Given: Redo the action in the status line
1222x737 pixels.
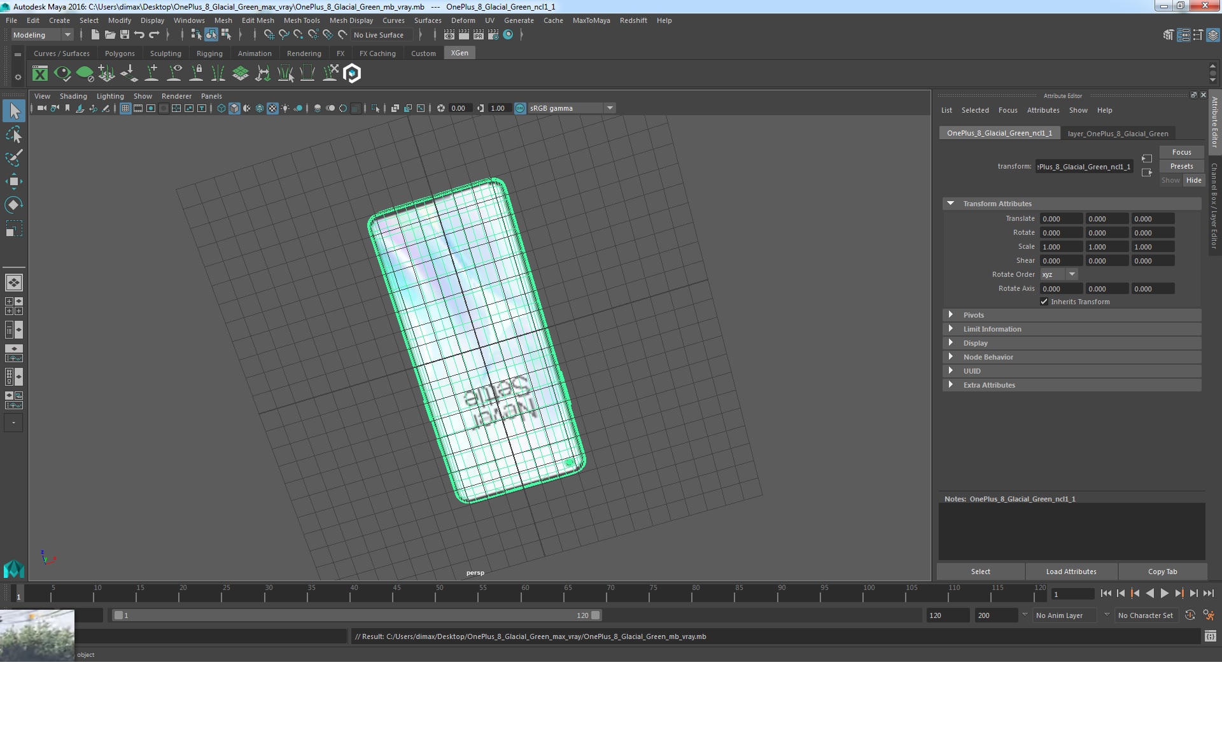Looking at the screenshot, I should pos(154,35).
